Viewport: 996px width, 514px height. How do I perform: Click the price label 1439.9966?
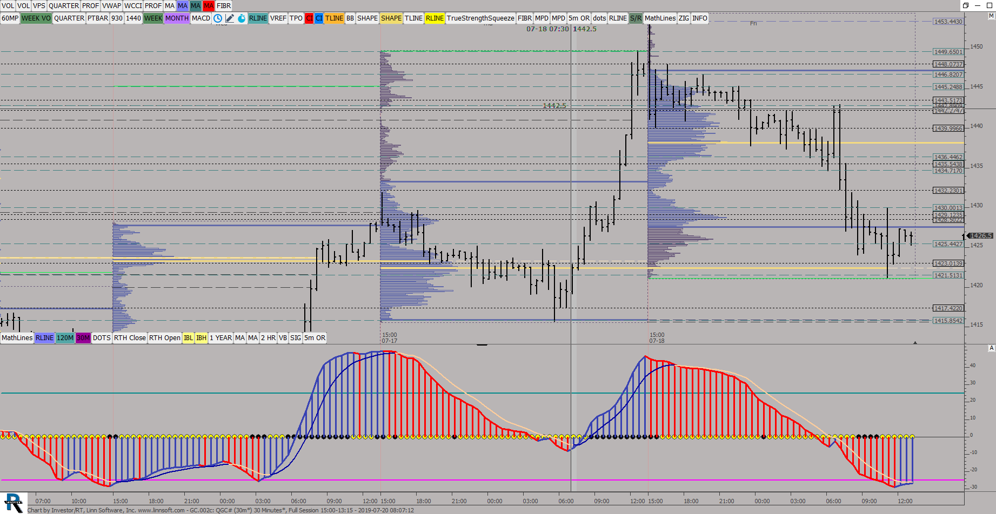(x=948, y=128)
